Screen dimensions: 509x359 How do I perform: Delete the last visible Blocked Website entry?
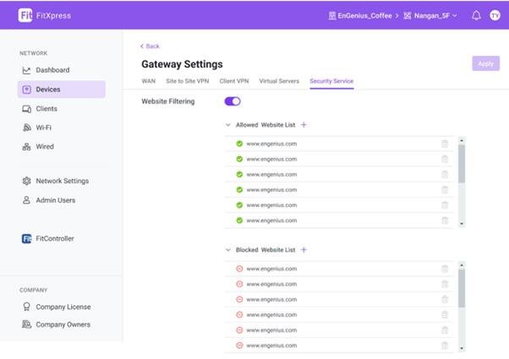445,345
